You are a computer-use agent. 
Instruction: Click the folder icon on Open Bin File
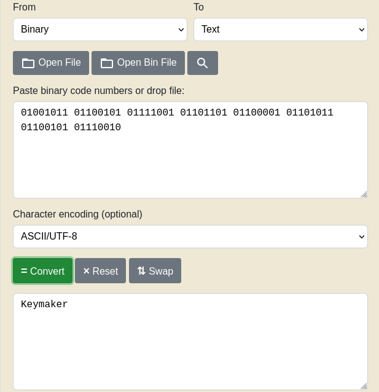point(107,63)
